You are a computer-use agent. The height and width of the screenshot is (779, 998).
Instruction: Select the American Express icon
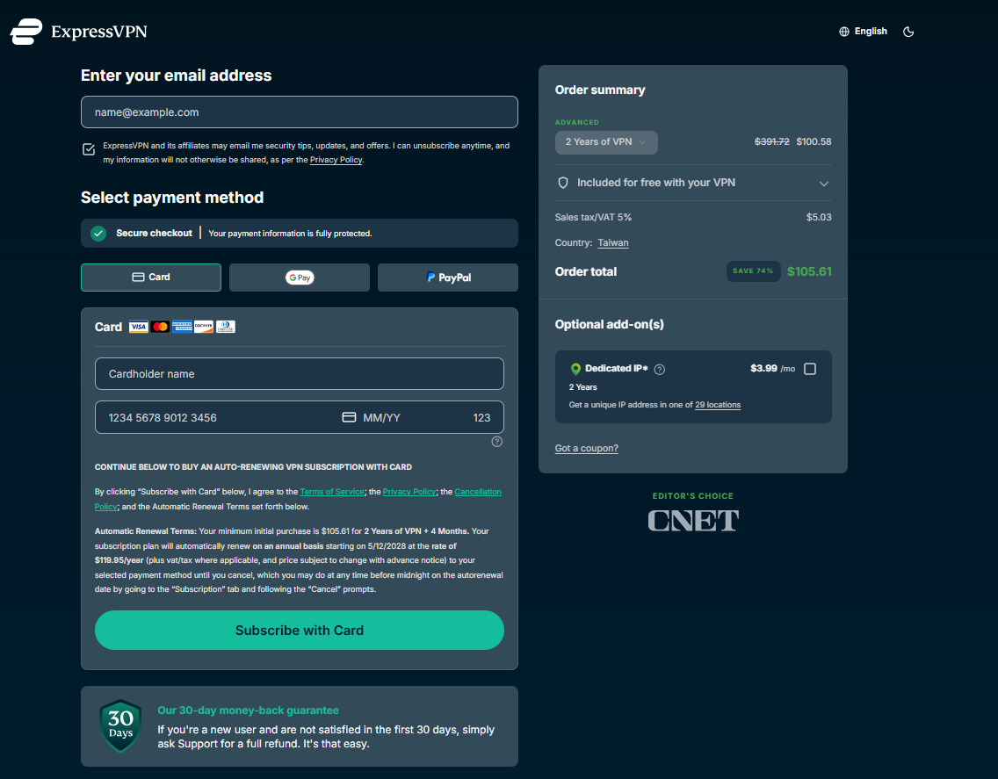[182, 326]
